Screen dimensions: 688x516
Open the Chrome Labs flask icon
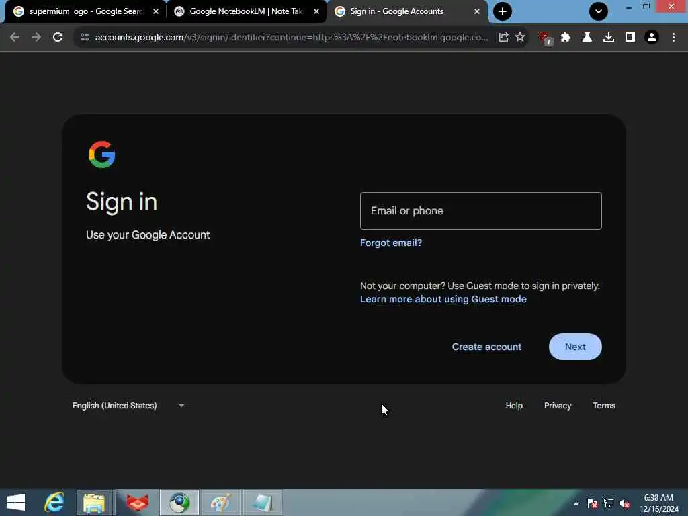pyautogui.click(x=587, y=38)
